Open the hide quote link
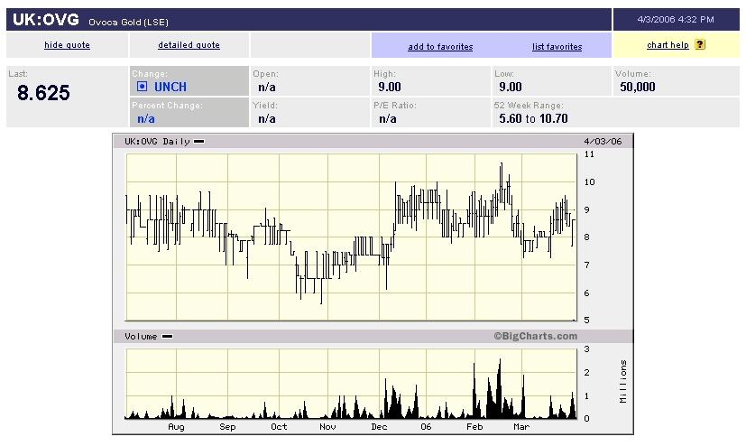This screenshot has width=746, height=446. pyautogui.click(x=68, y=45)
